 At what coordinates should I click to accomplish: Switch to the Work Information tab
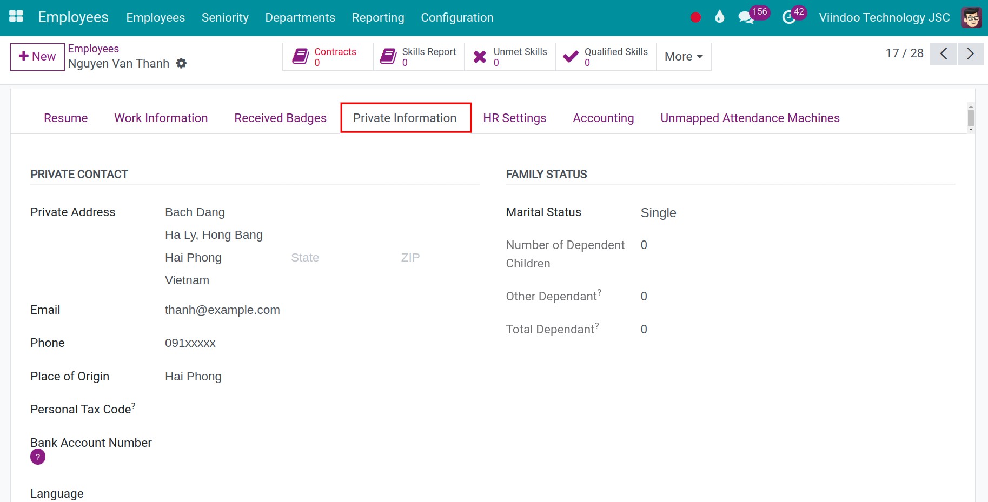pyautogui.click(x=161, y=118)
